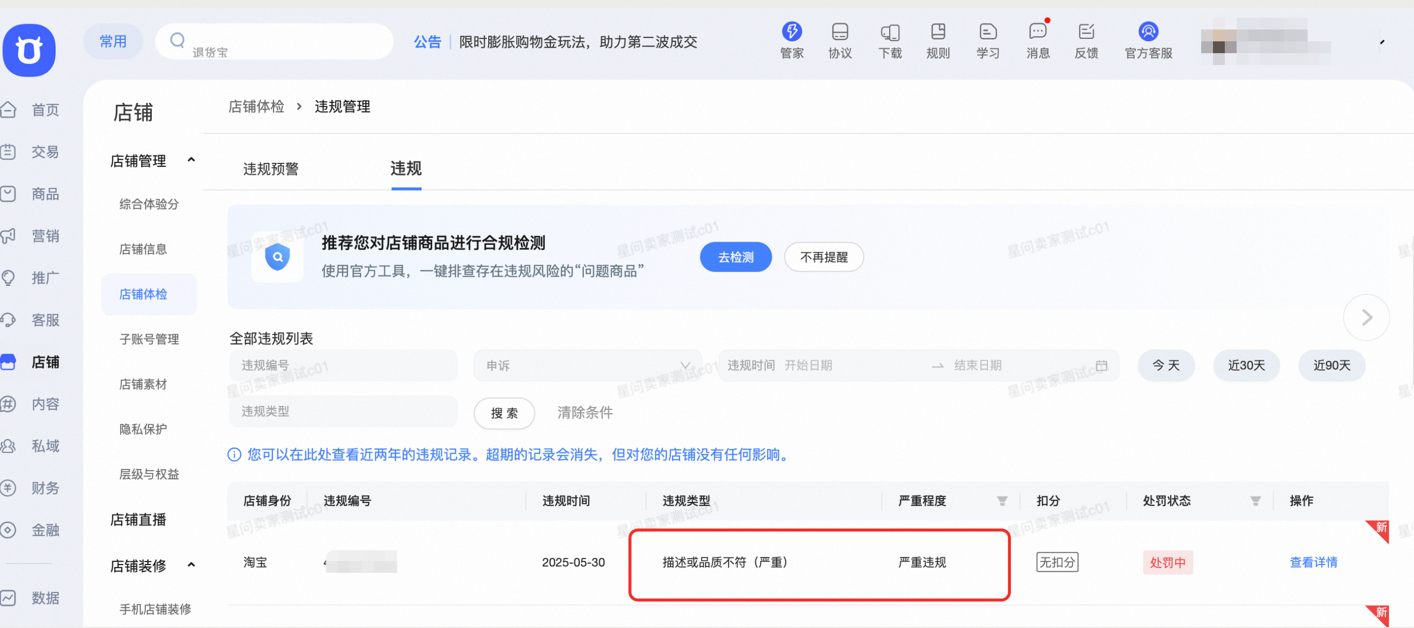Open the 申诉 dropdown
This screenshot has height=628, width=1414.
(x=587, y=365)
